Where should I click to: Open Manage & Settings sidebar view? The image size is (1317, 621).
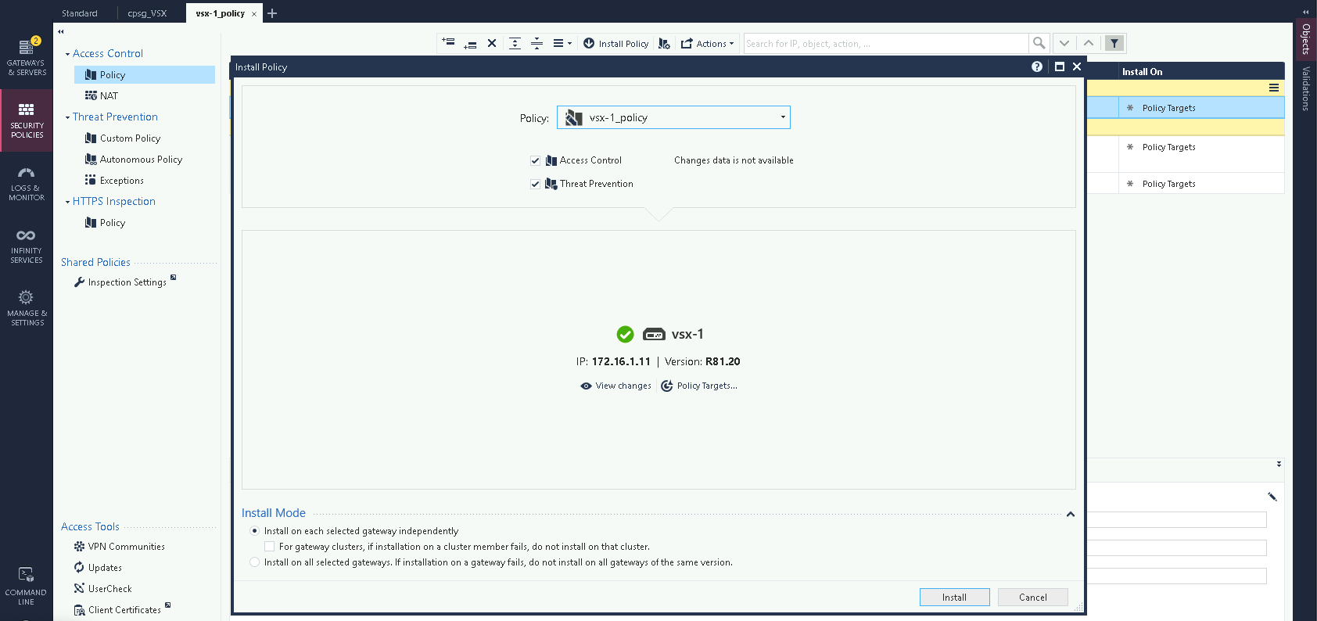pos(27,308)
